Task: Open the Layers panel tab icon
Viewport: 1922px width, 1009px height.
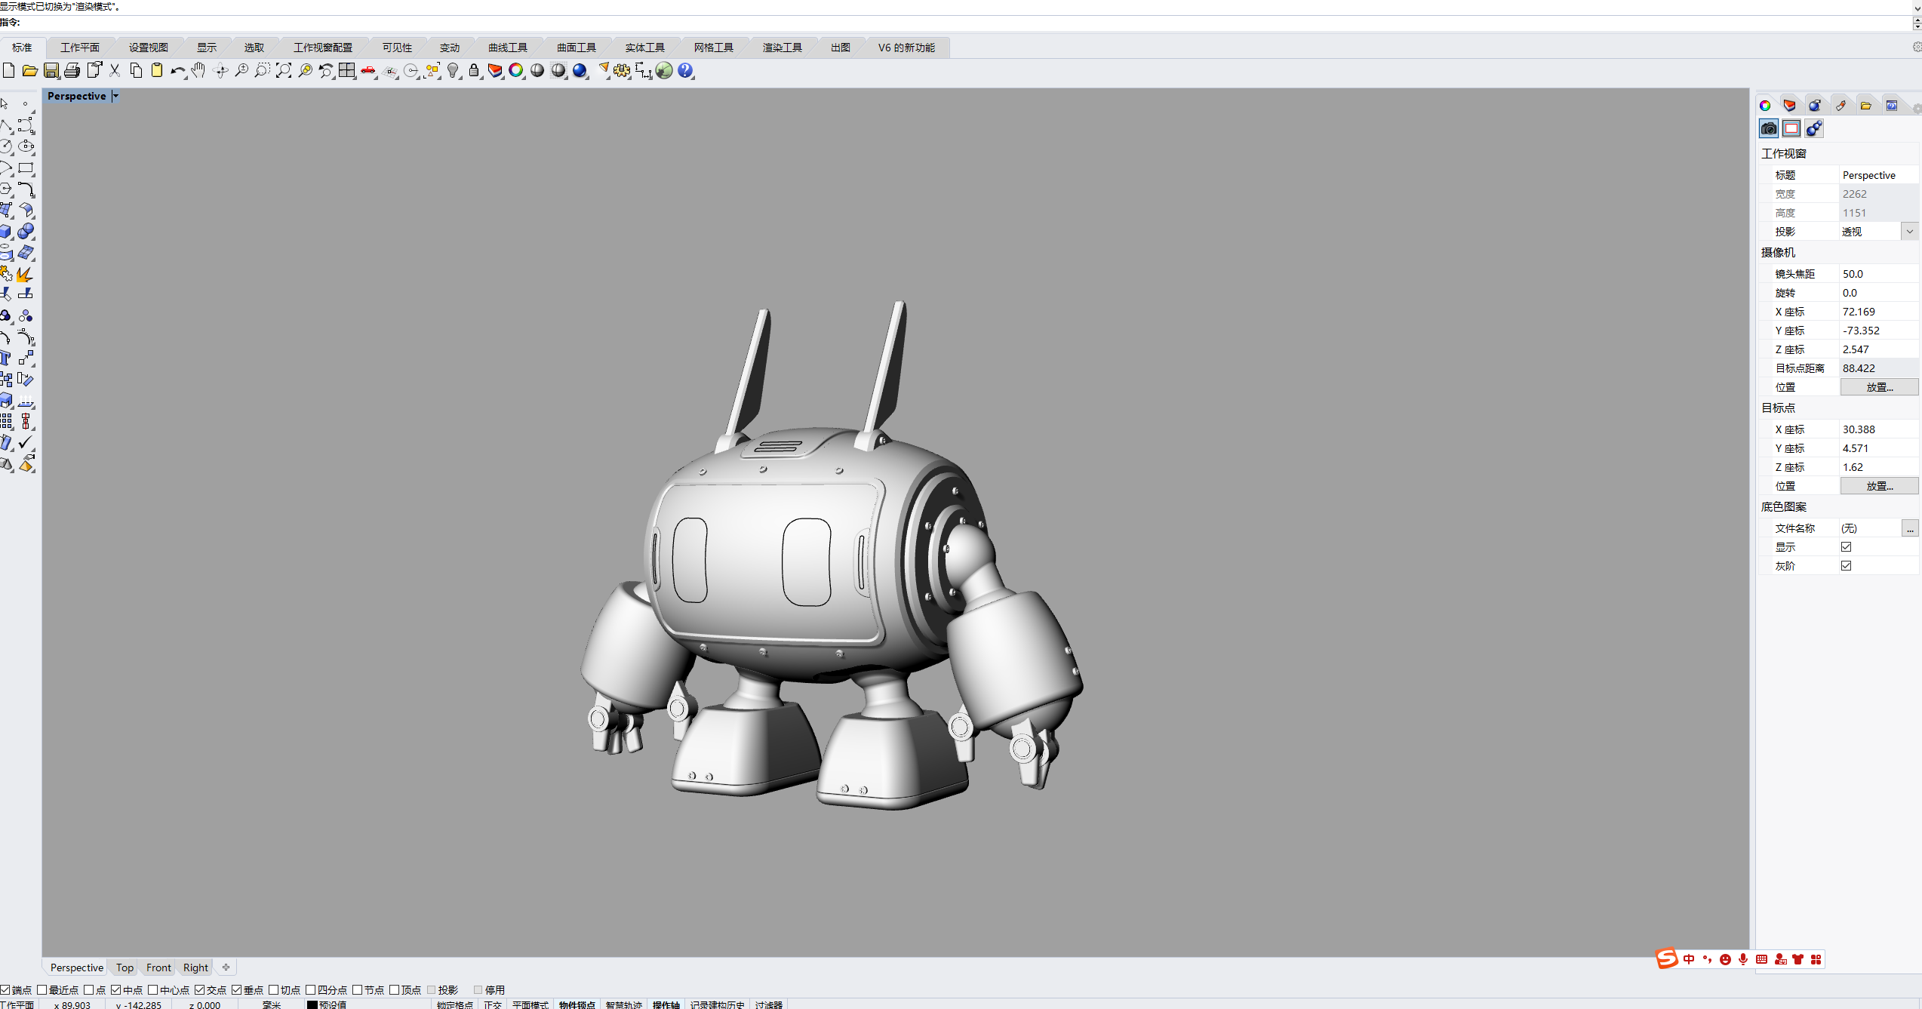Action: (x=1789, y=106)
